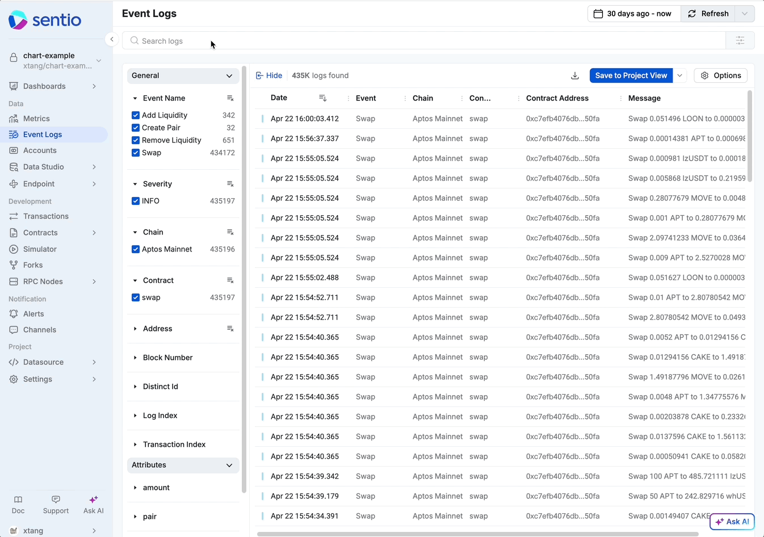Expand the Block Number filter section
Screen dimensions: 764x537
tap(167, 358)
